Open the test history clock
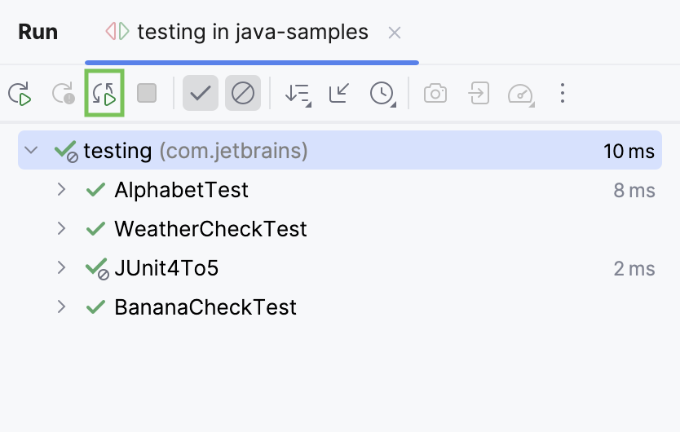Image resolution: width=680 pixels, height=432 pixels. coord(382,93)
